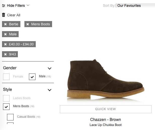Click the filter sliders icon beside Hide Filters
The height and width of the screenshot is (130, 155).
[4, 6]
